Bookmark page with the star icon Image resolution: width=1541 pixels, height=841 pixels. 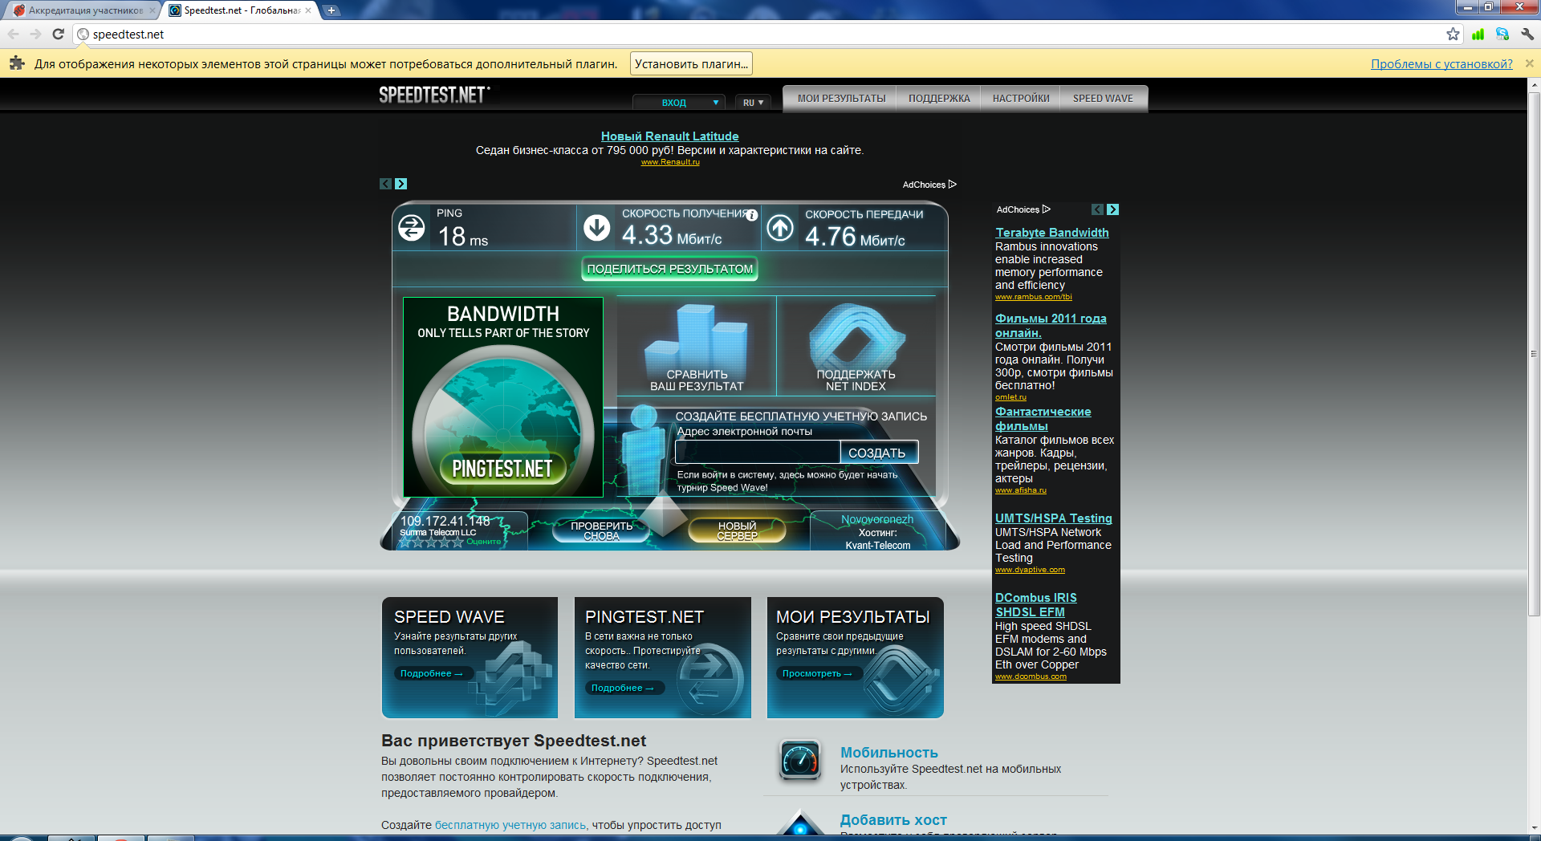pos(1453,34)
